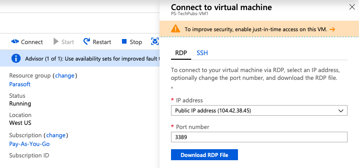Change the Subscription
This screenshot has height=168, width=359.
point(56,135)
